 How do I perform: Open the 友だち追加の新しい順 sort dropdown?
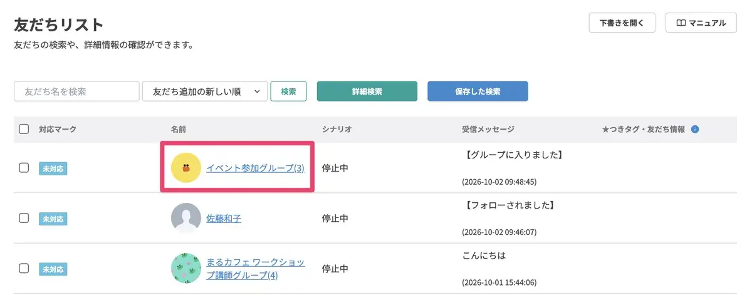point(205,91)
